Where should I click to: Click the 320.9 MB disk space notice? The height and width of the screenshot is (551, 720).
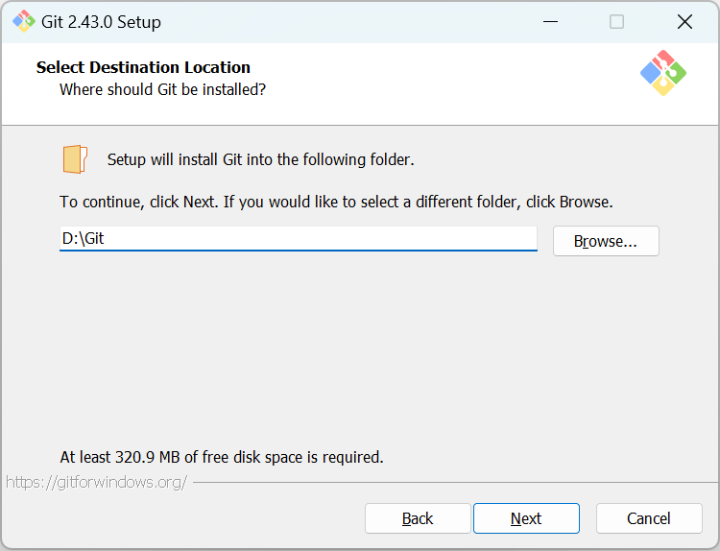(x=222, y=457)
